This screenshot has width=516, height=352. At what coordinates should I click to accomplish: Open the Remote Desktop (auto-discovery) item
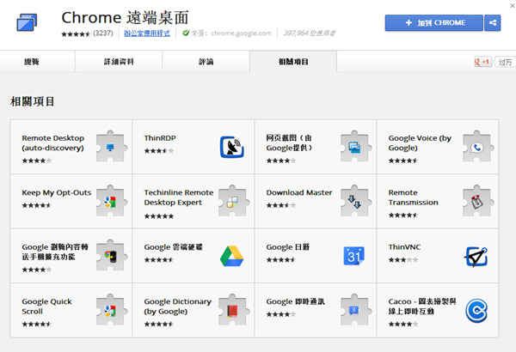pos(52,143)
